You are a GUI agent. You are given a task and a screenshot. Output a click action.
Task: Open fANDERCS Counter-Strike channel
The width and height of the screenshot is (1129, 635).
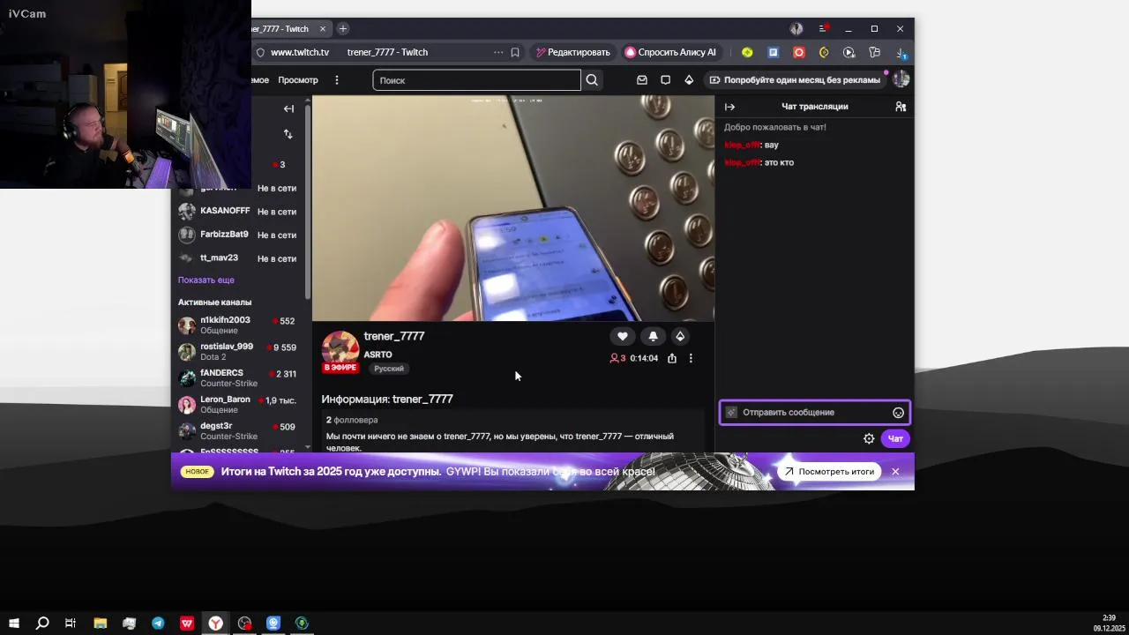click(x=237, y=377)
